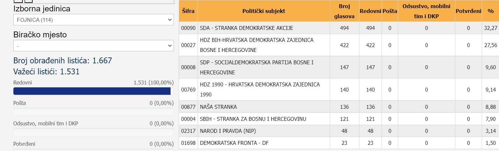
Task: Click the Redovni column header
Action: 370,11
